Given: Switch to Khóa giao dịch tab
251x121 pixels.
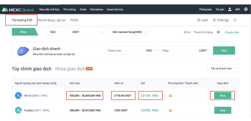Looking at the screenshot, I should (70, 69).
